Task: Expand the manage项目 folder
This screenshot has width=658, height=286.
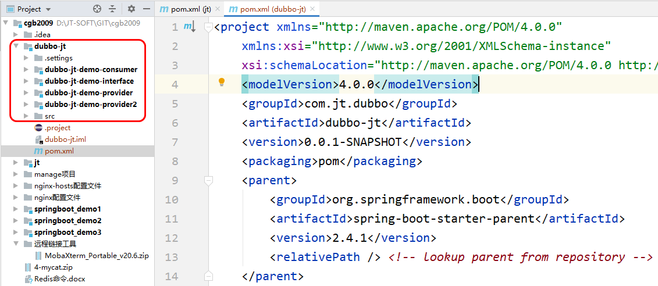Action: tap(16, 174)
